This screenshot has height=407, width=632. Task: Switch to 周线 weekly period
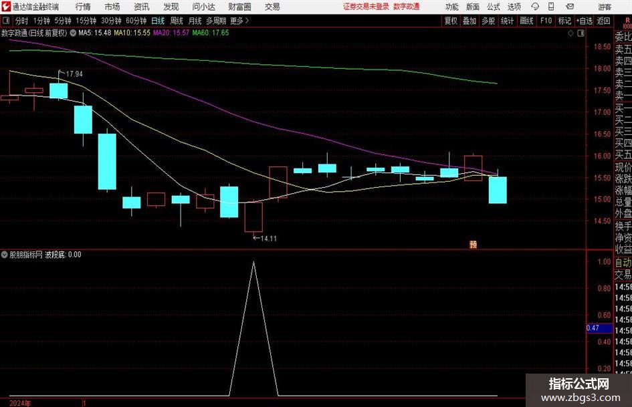pyautogui.click(x=177, y=21)
